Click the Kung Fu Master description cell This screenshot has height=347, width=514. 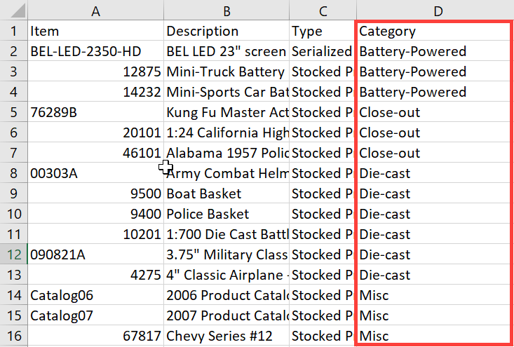226,112
